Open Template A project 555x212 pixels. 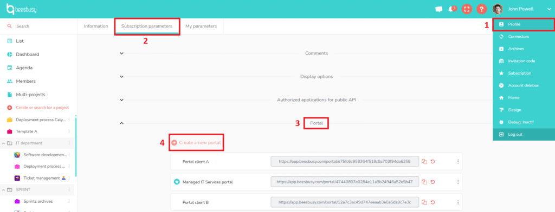26,131
